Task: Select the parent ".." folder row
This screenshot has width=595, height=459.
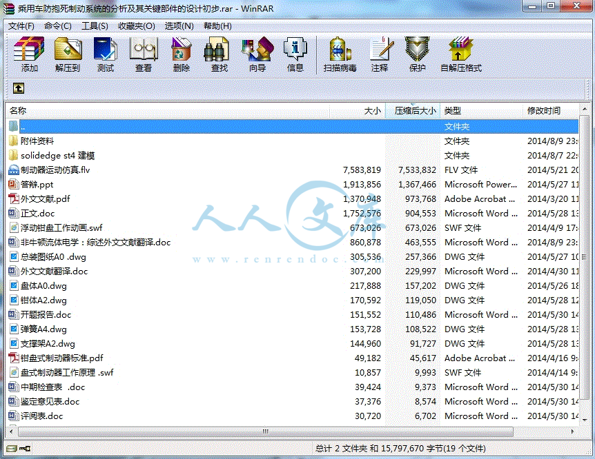Action: click(x=292, y=126)
